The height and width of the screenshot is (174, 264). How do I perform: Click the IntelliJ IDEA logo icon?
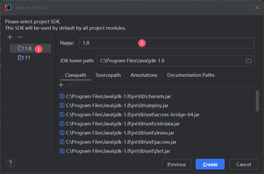pyautogui.click(x=8, y=7)
